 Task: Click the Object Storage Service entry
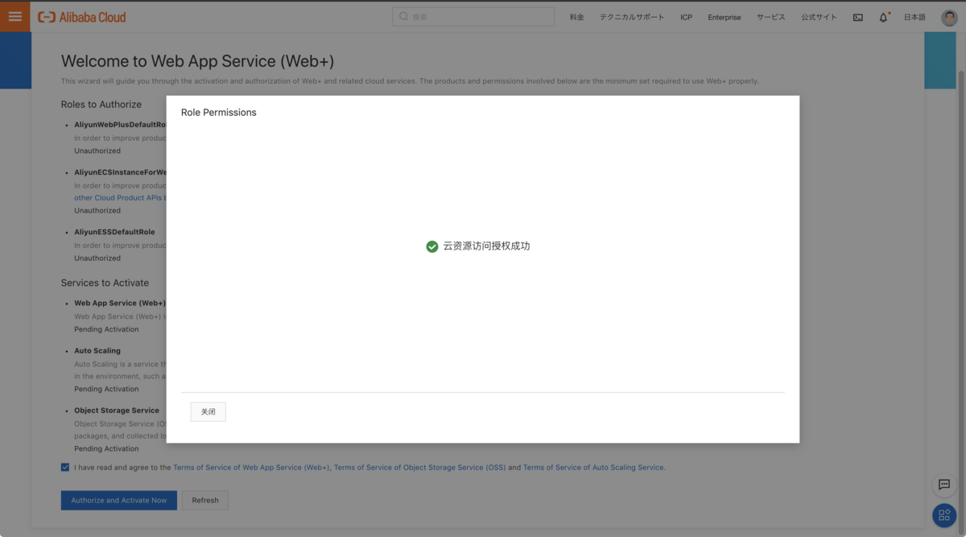(117, 411)
